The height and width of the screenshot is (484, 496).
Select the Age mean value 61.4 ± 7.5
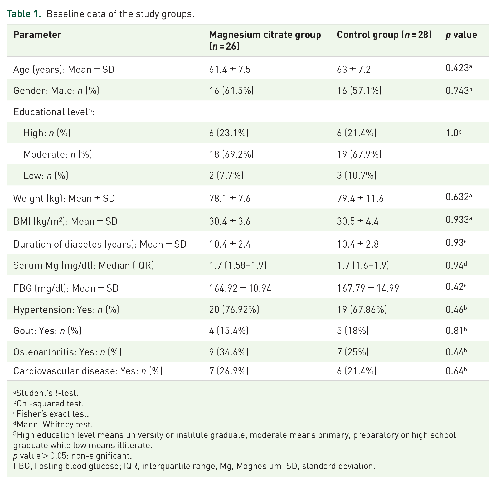pos(230,70)
